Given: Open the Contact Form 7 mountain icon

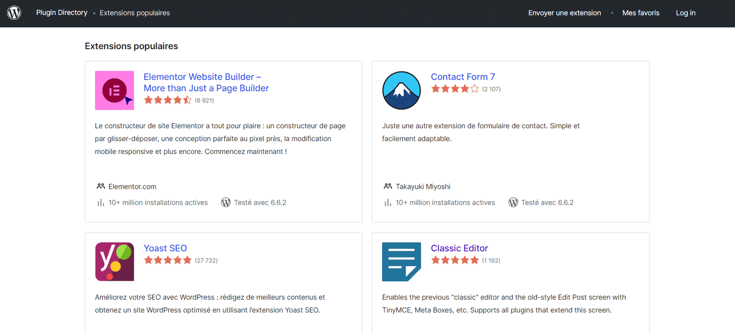Looking at the screenshot, I should click(x=401, y=91).
